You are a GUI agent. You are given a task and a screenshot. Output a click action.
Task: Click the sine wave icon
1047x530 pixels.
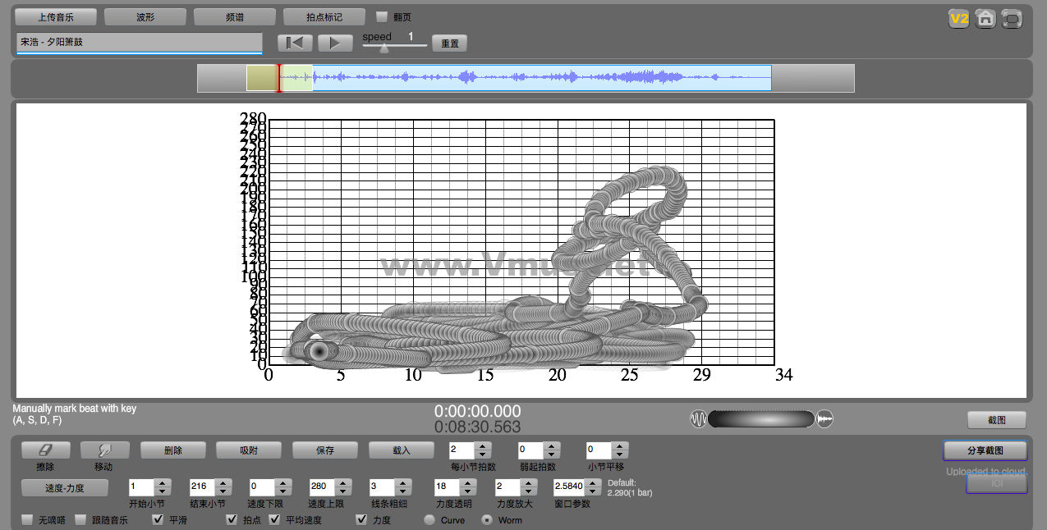pyautogui.click(x=698, y=419)
